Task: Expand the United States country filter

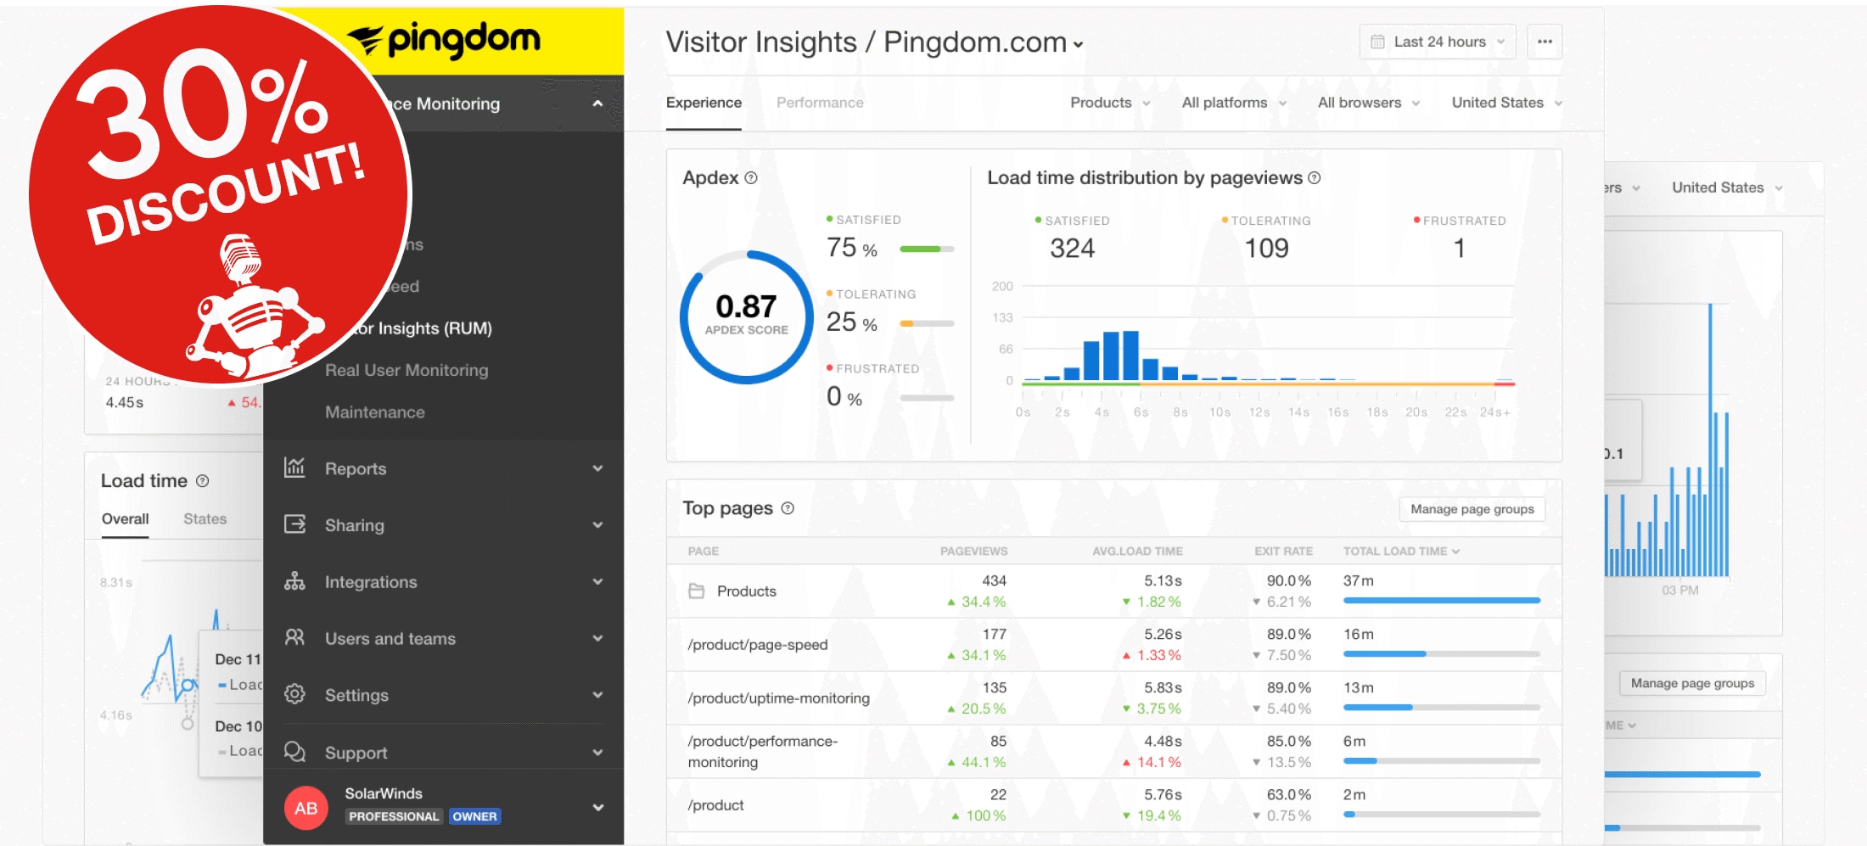Action: [x=1506, y=103]
